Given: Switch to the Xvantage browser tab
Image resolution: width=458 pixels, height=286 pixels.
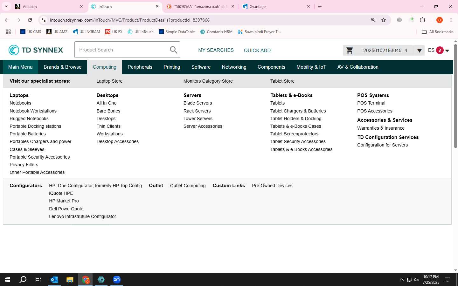Looking at the screenshot, I should pos(277,7).
